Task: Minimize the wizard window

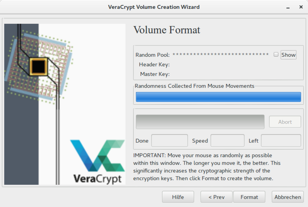Action: [288, 7]
